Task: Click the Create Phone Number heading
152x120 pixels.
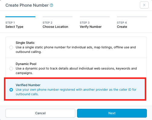Action: point(27,5)
